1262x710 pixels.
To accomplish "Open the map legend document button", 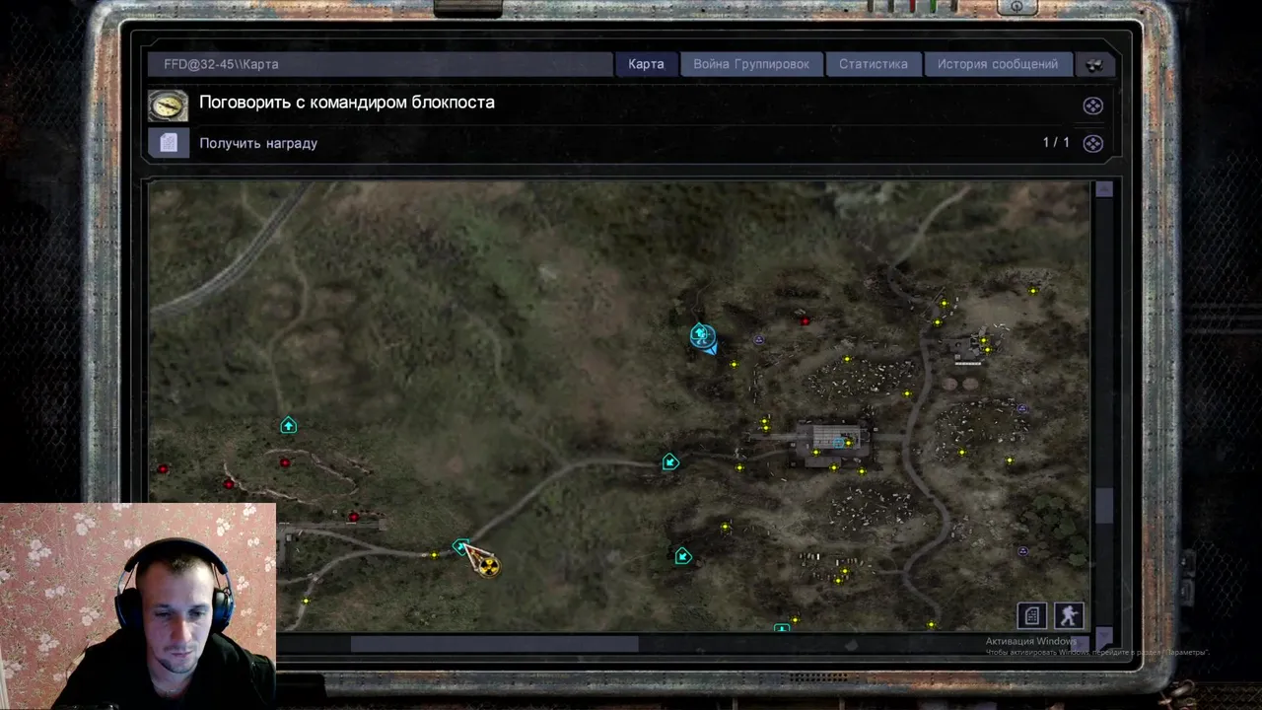I will [x=1032, y=616].
